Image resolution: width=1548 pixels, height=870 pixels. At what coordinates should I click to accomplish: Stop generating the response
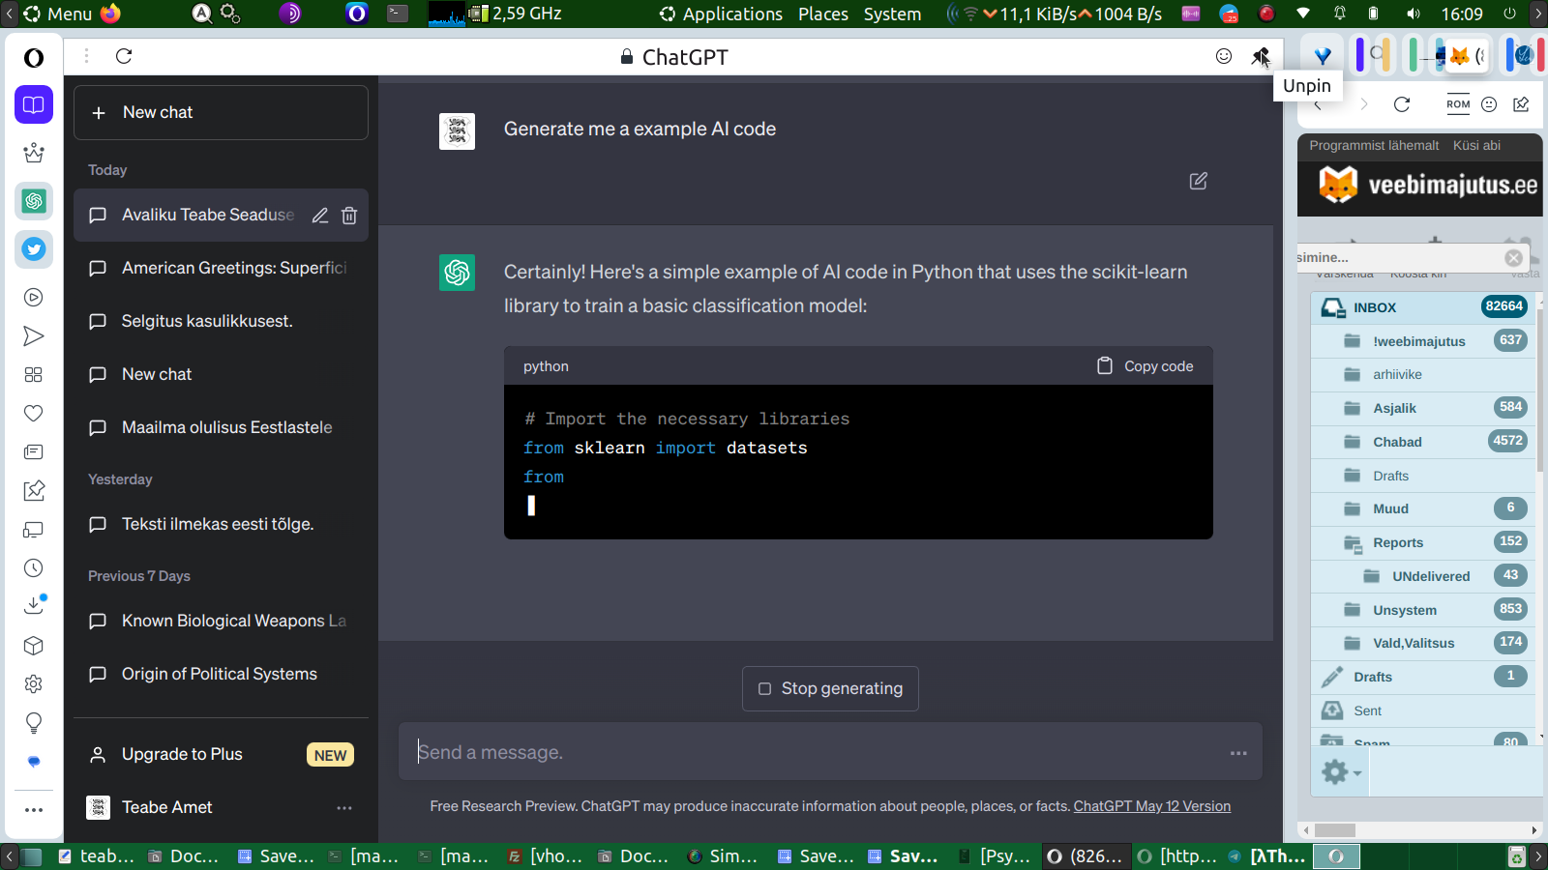tap(830, 688)
